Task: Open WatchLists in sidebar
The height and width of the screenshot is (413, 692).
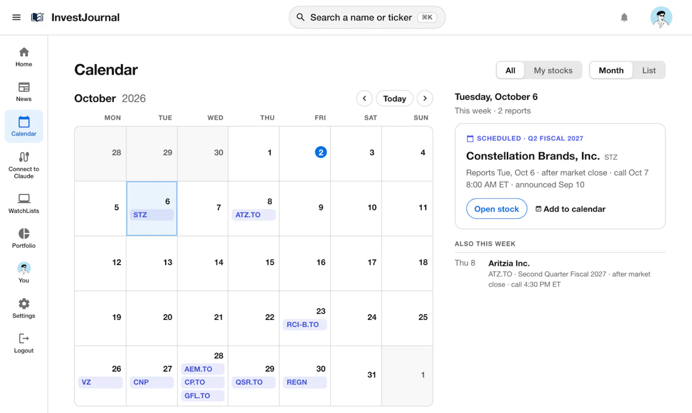Action: click(24, 204)
